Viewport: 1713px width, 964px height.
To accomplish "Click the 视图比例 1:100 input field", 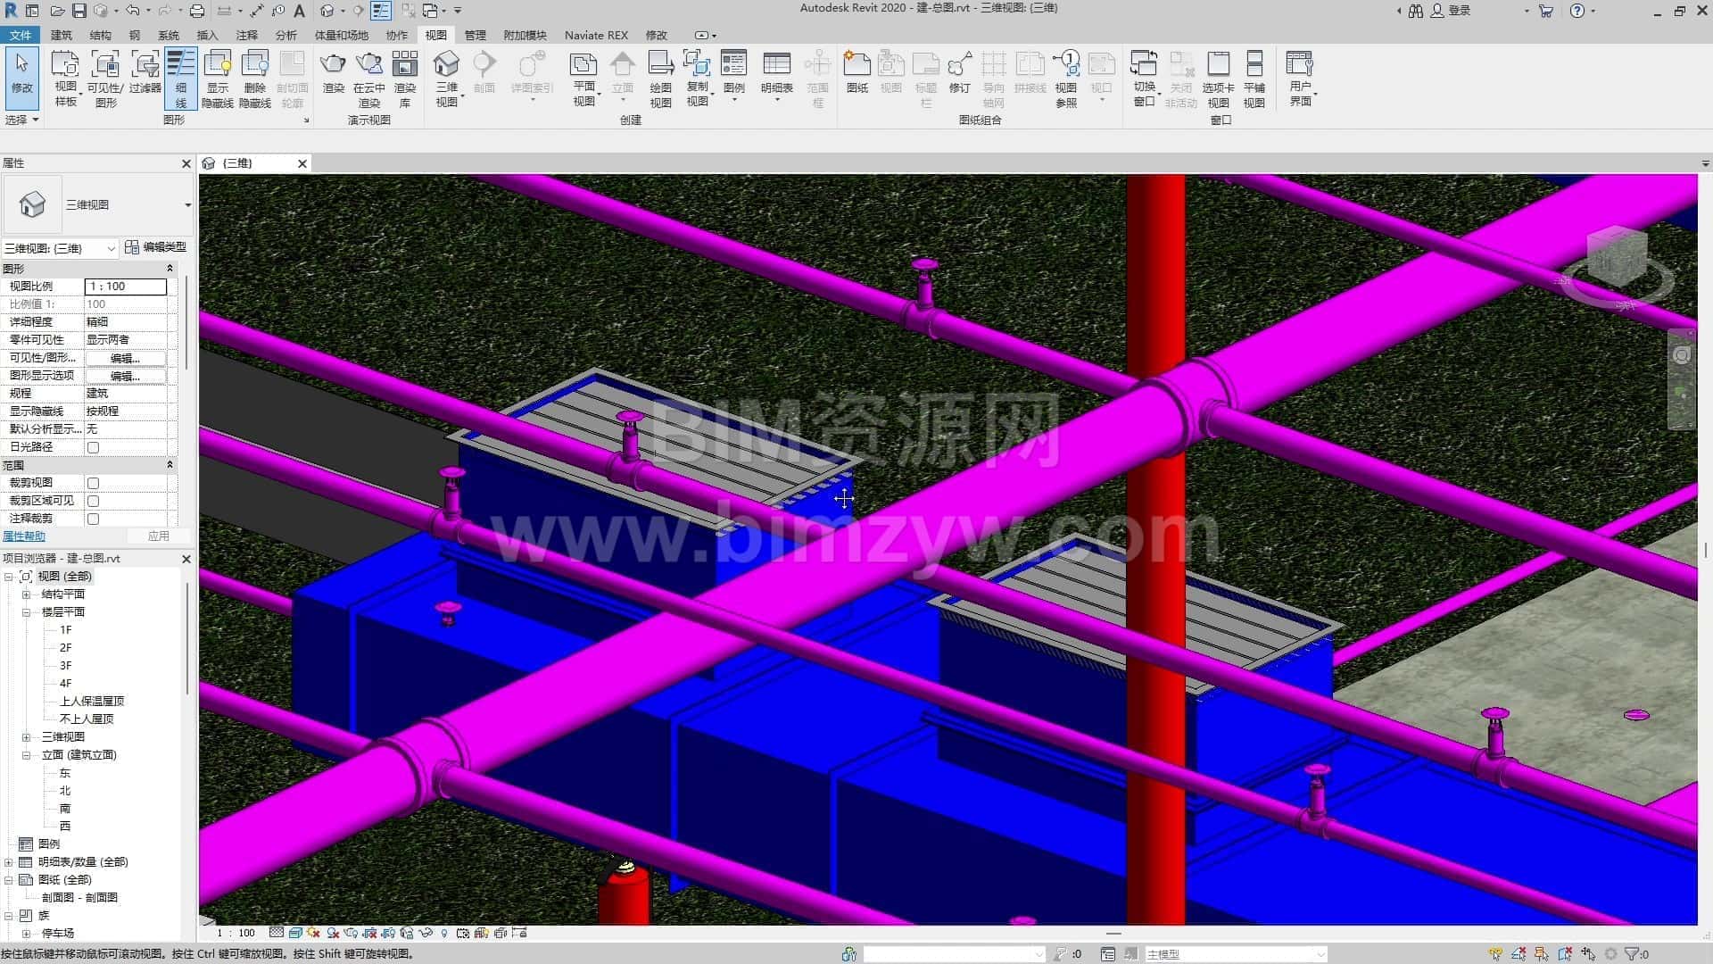I will [126, 287].
